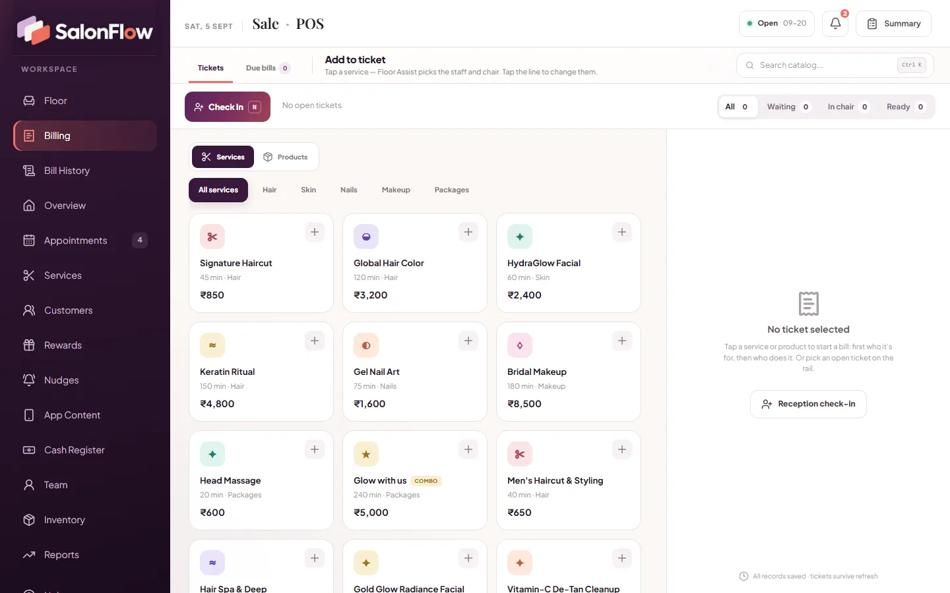This screenshot has width=950, height=593.
Task: Switch to Services catalog view
Action: coord(223,157)
